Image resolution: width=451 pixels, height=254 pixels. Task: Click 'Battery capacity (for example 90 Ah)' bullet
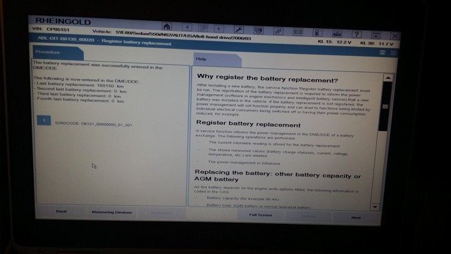coord(242,199)
